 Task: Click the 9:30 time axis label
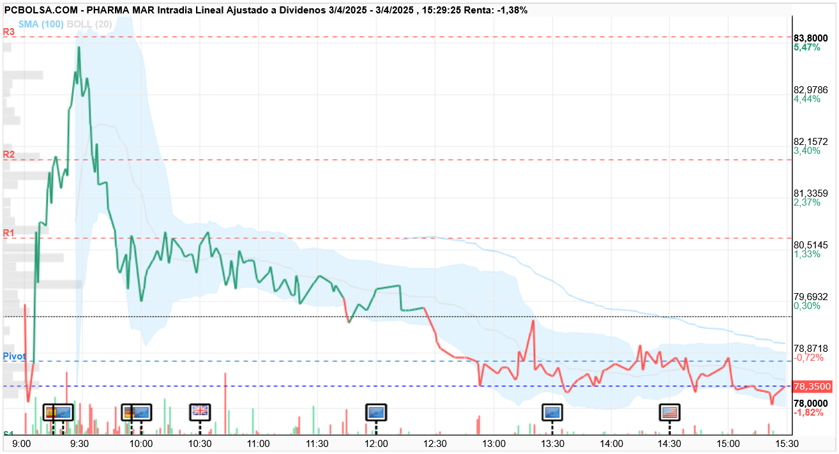pos(80,443)
